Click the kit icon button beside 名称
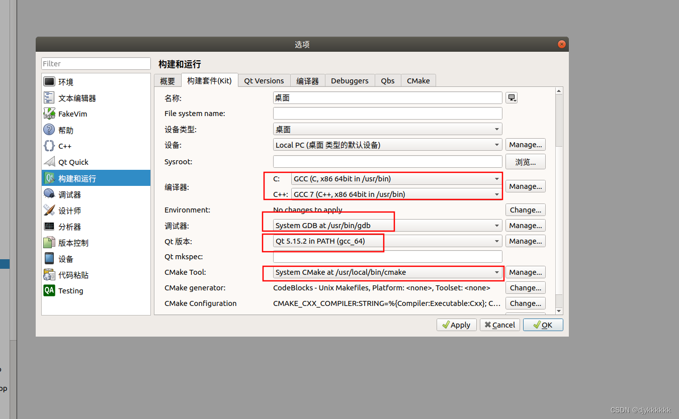Screen dimensions: 679x419 click(x=512, y=98)
